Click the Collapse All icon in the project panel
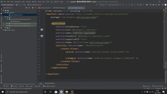The width and height of the screenshot is (167, 94). [29, 8]
